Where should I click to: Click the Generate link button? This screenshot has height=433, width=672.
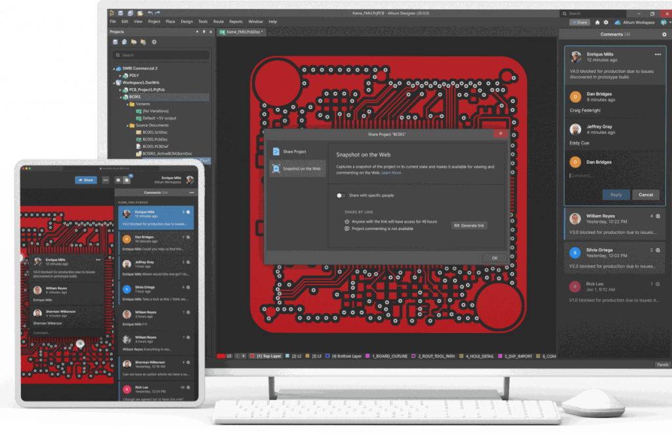469,225
